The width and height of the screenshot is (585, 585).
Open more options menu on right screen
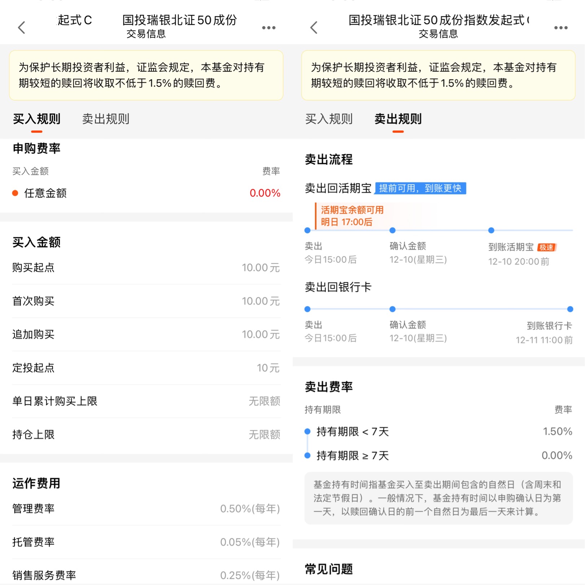click(x=561, y=28)
